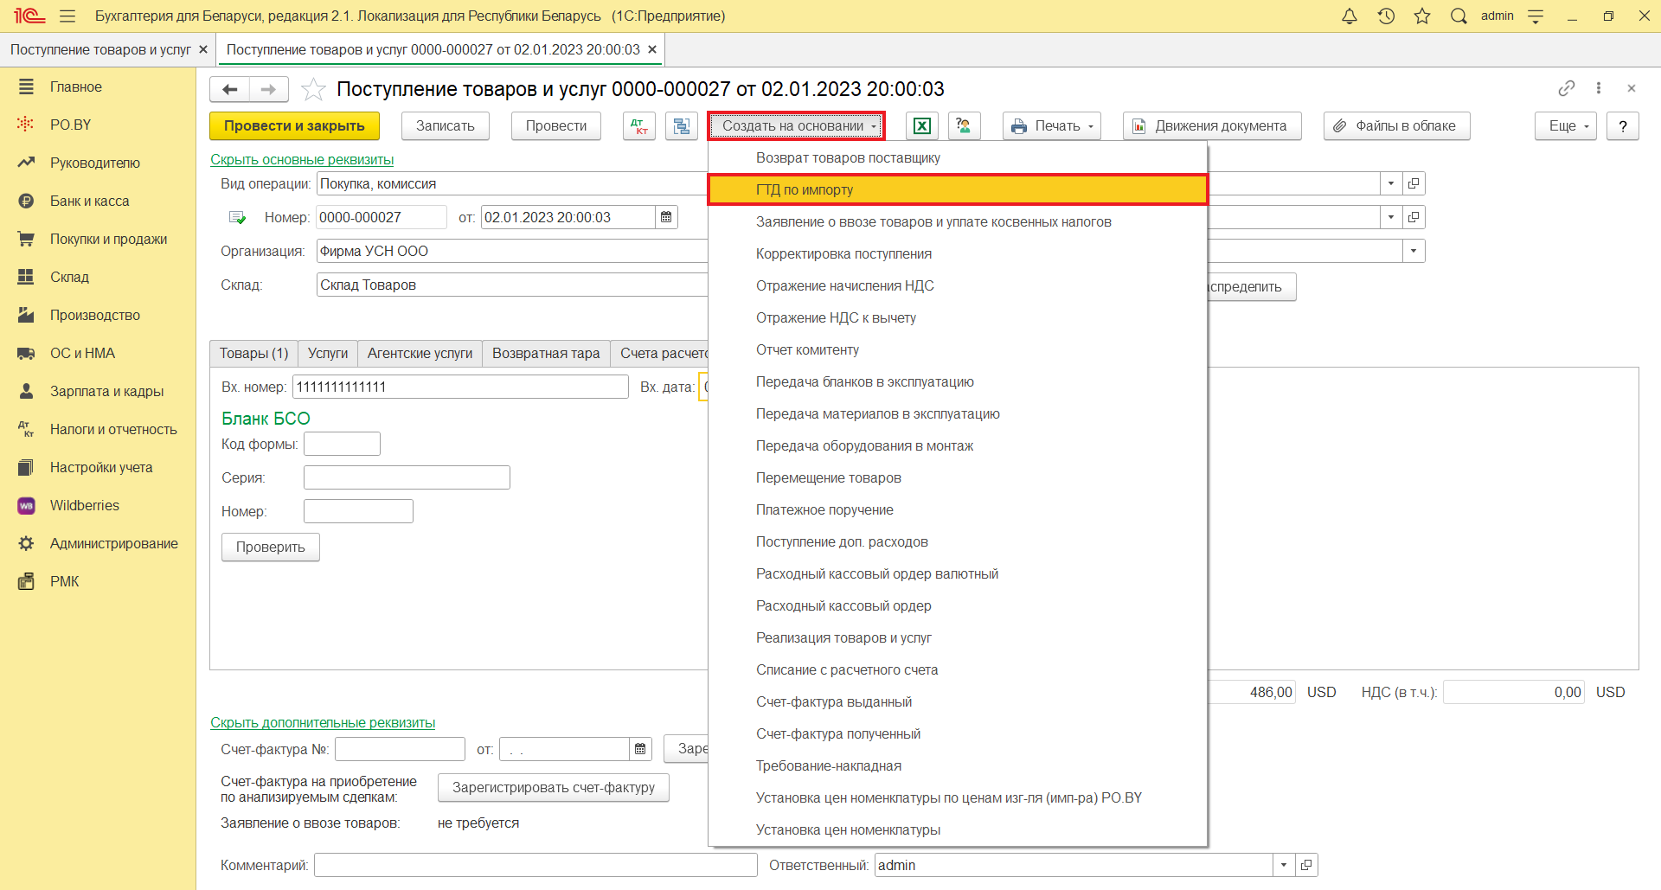Screen dimensions: 1661x890
Task: Expand the Еще dropdown menu
Action: (1565, 126)
